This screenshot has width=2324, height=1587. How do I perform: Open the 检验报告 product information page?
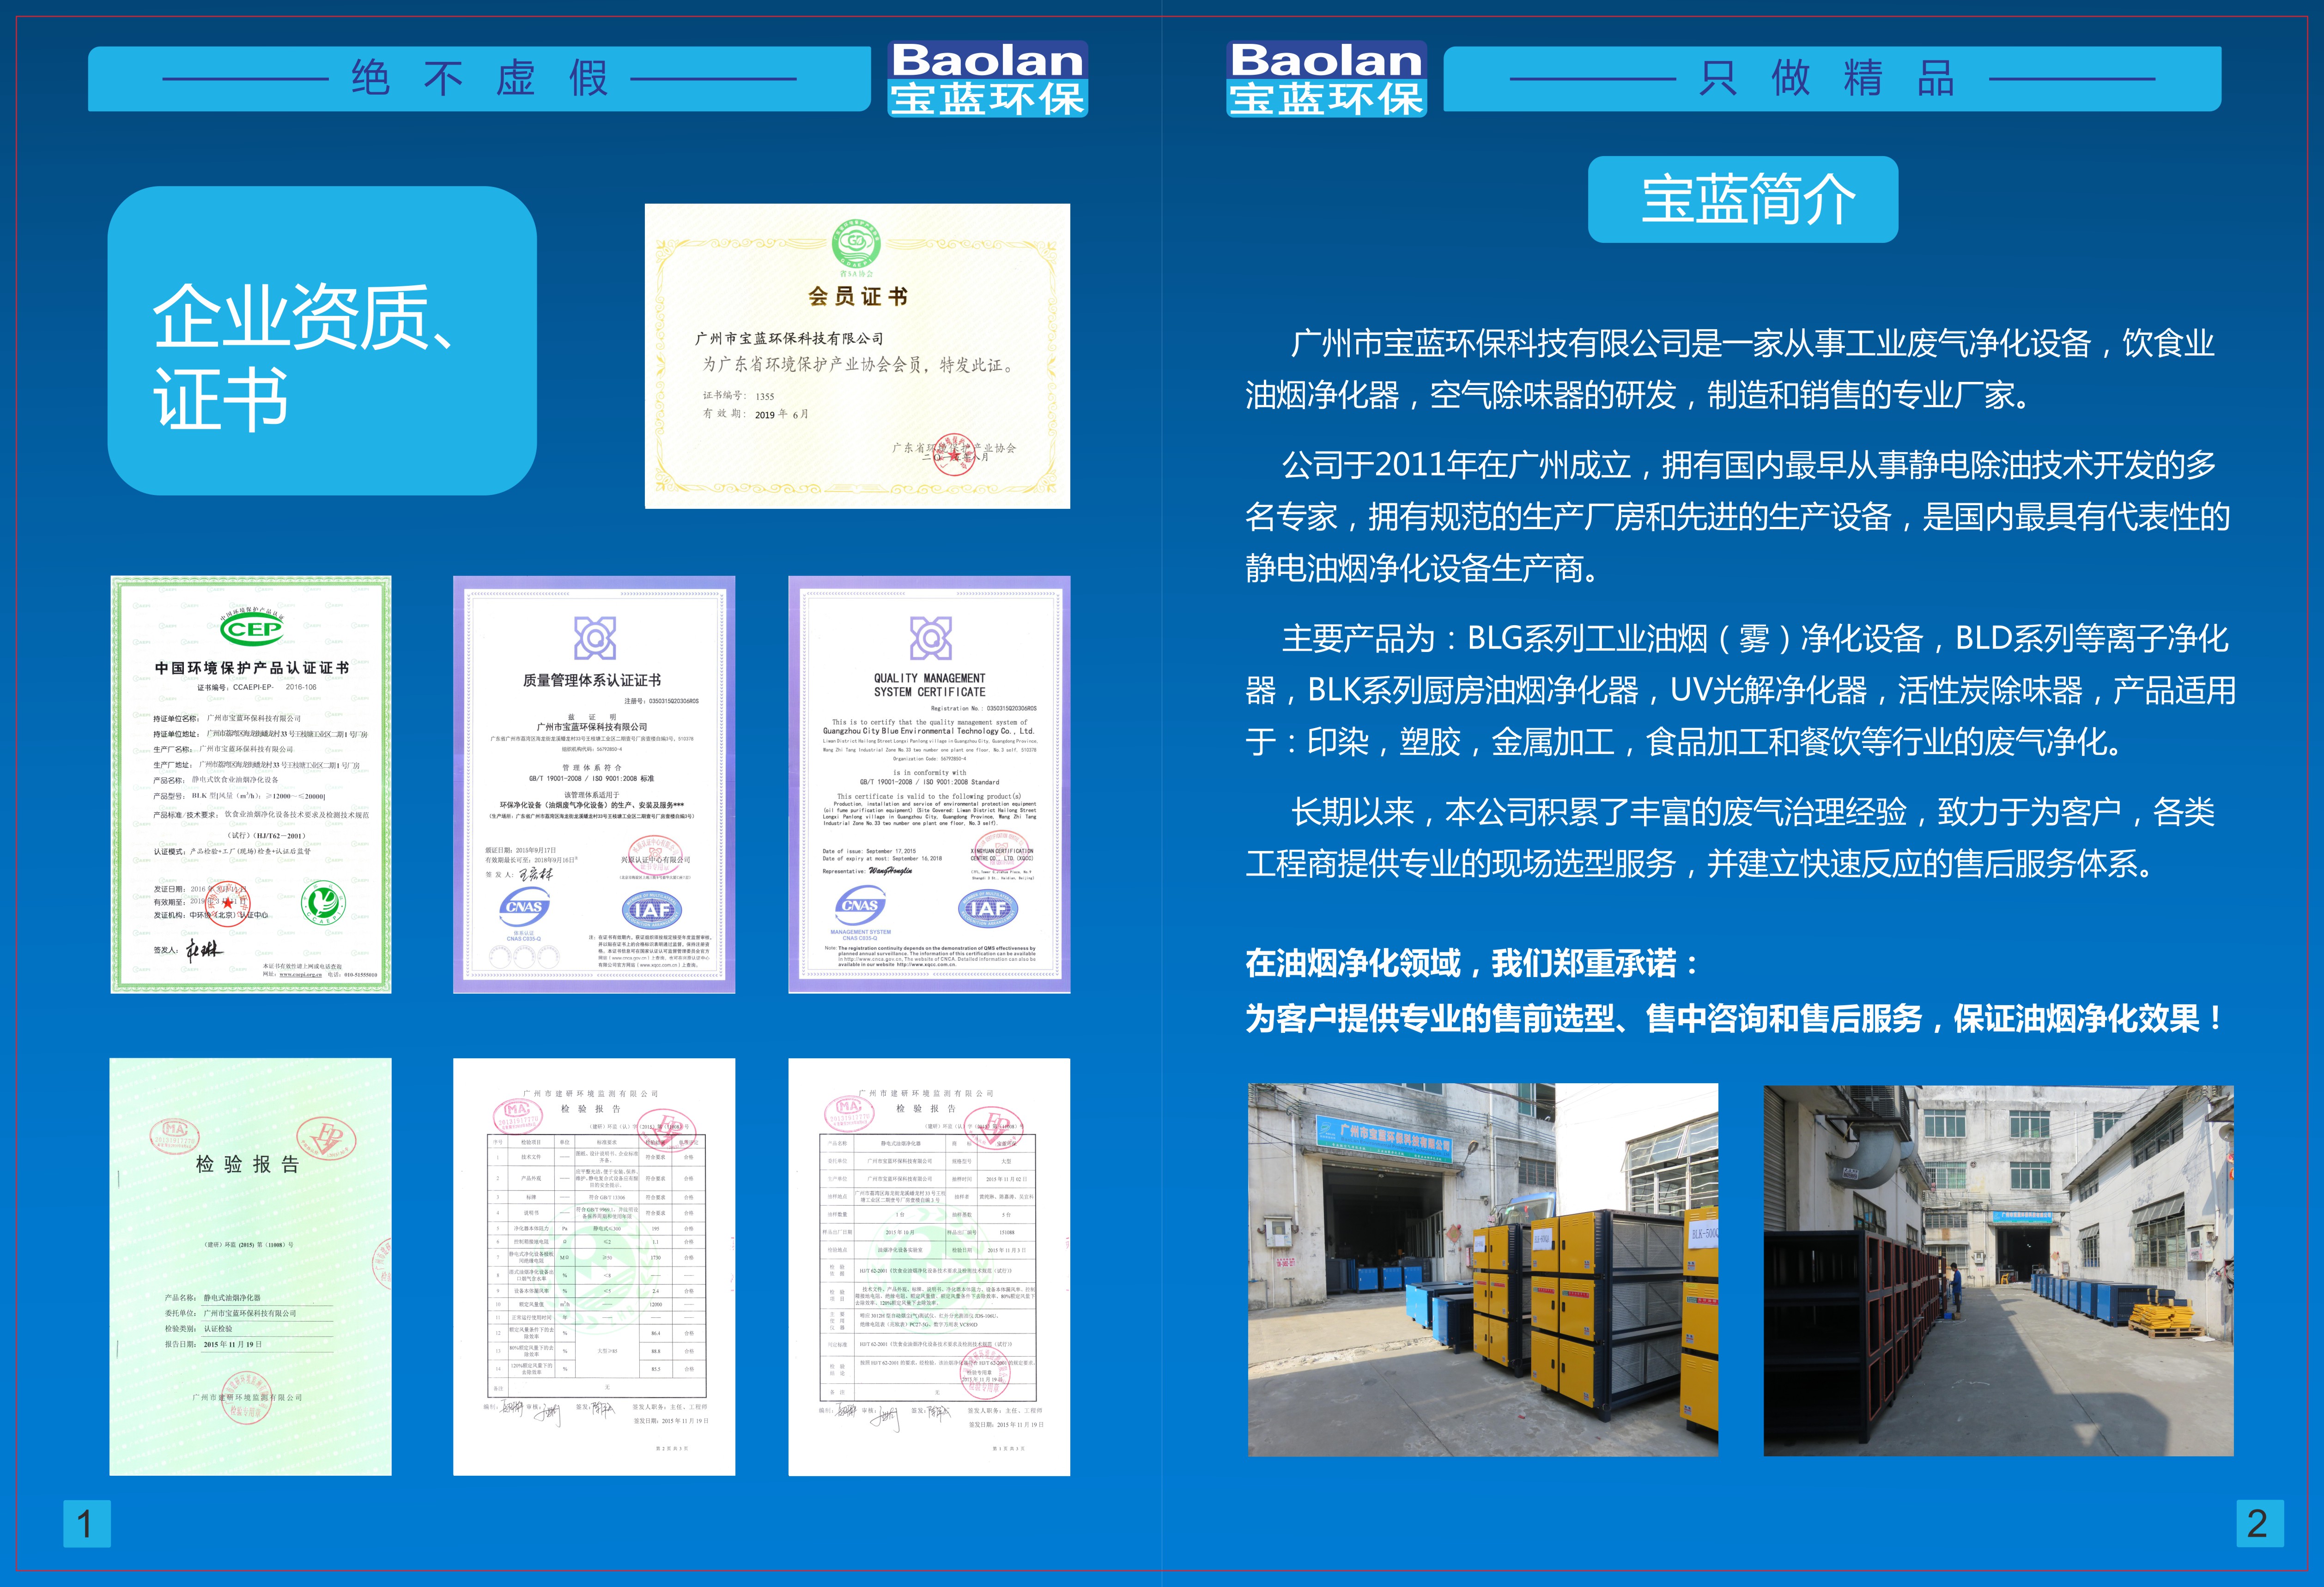[x=929, y=1267]
